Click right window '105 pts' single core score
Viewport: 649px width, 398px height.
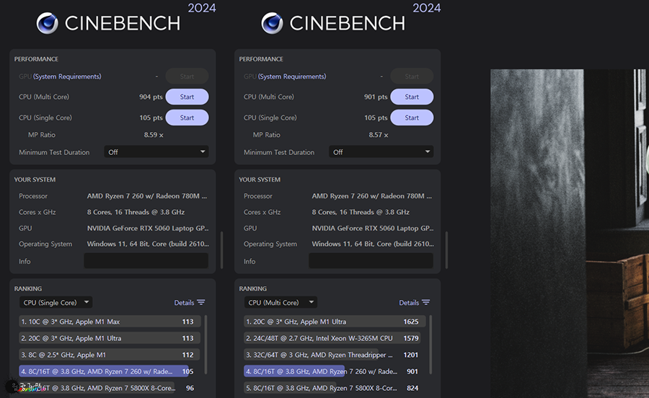(x=376, y=118)
